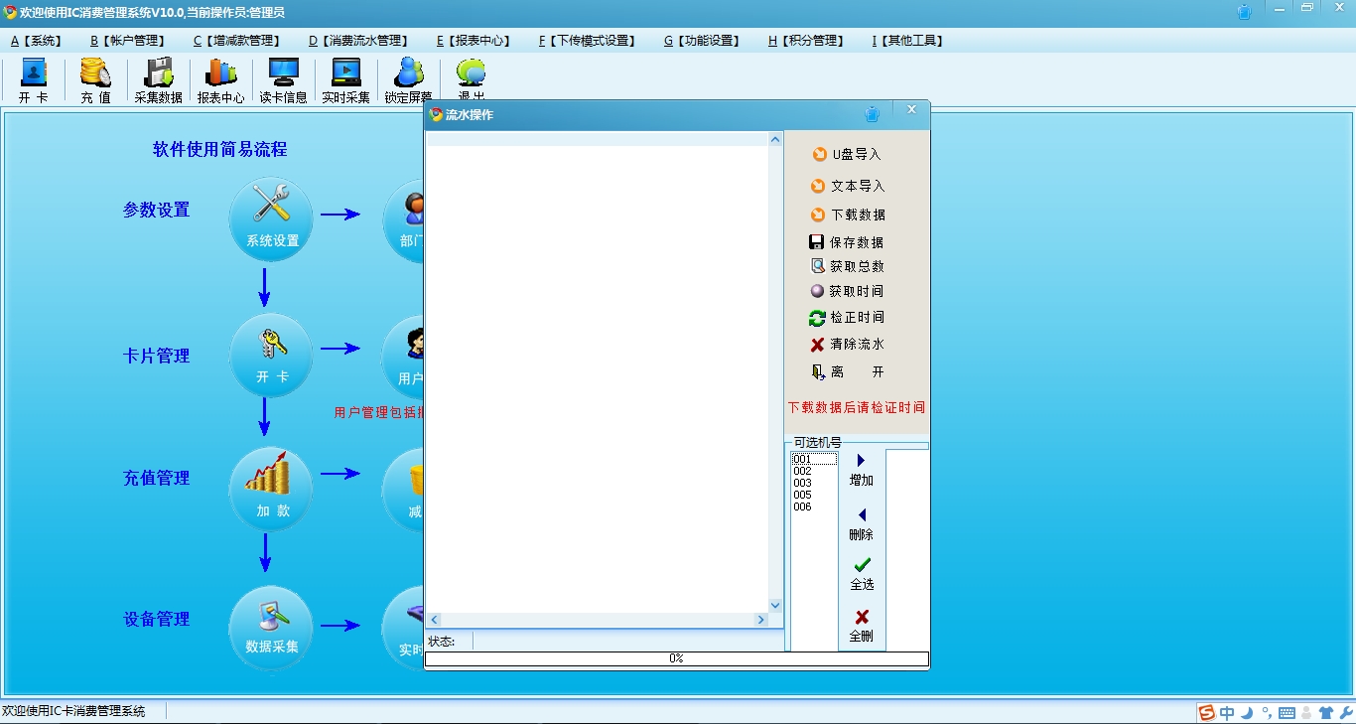Click the 采集数据 toolbar icon
Viewport: 1356px width, 724px height.
coord(158,79)
